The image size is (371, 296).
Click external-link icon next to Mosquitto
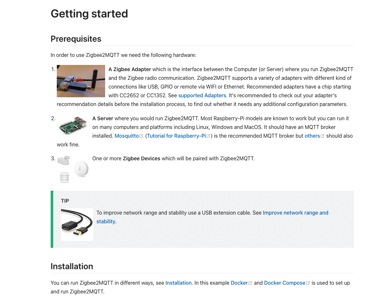point(141,136)
